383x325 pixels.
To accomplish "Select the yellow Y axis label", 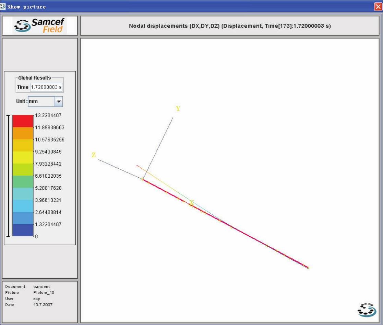I will 178,109.
